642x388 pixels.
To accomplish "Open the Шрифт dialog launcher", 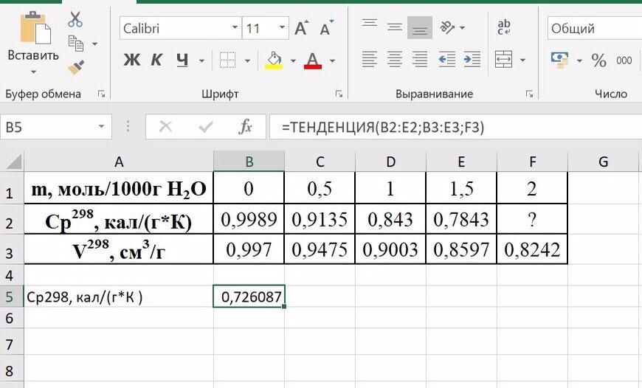I will (x=339, y=94).
